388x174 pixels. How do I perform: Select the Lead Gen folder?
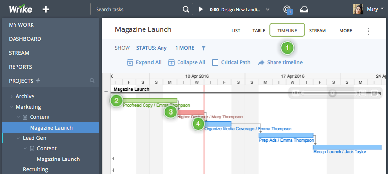[34, 138]
